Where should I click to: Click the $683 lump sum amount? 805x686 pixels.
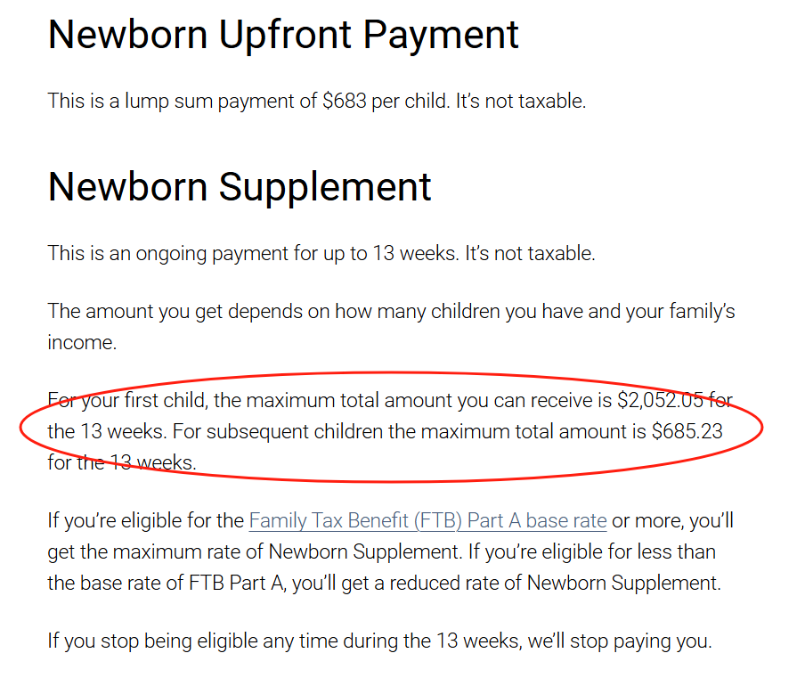344,102
